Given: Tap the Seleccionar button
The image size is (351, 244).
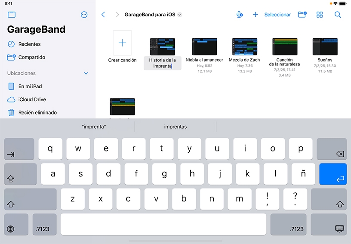Looking at the screenshot, I should pyautogui.click(x=277, y=15).
